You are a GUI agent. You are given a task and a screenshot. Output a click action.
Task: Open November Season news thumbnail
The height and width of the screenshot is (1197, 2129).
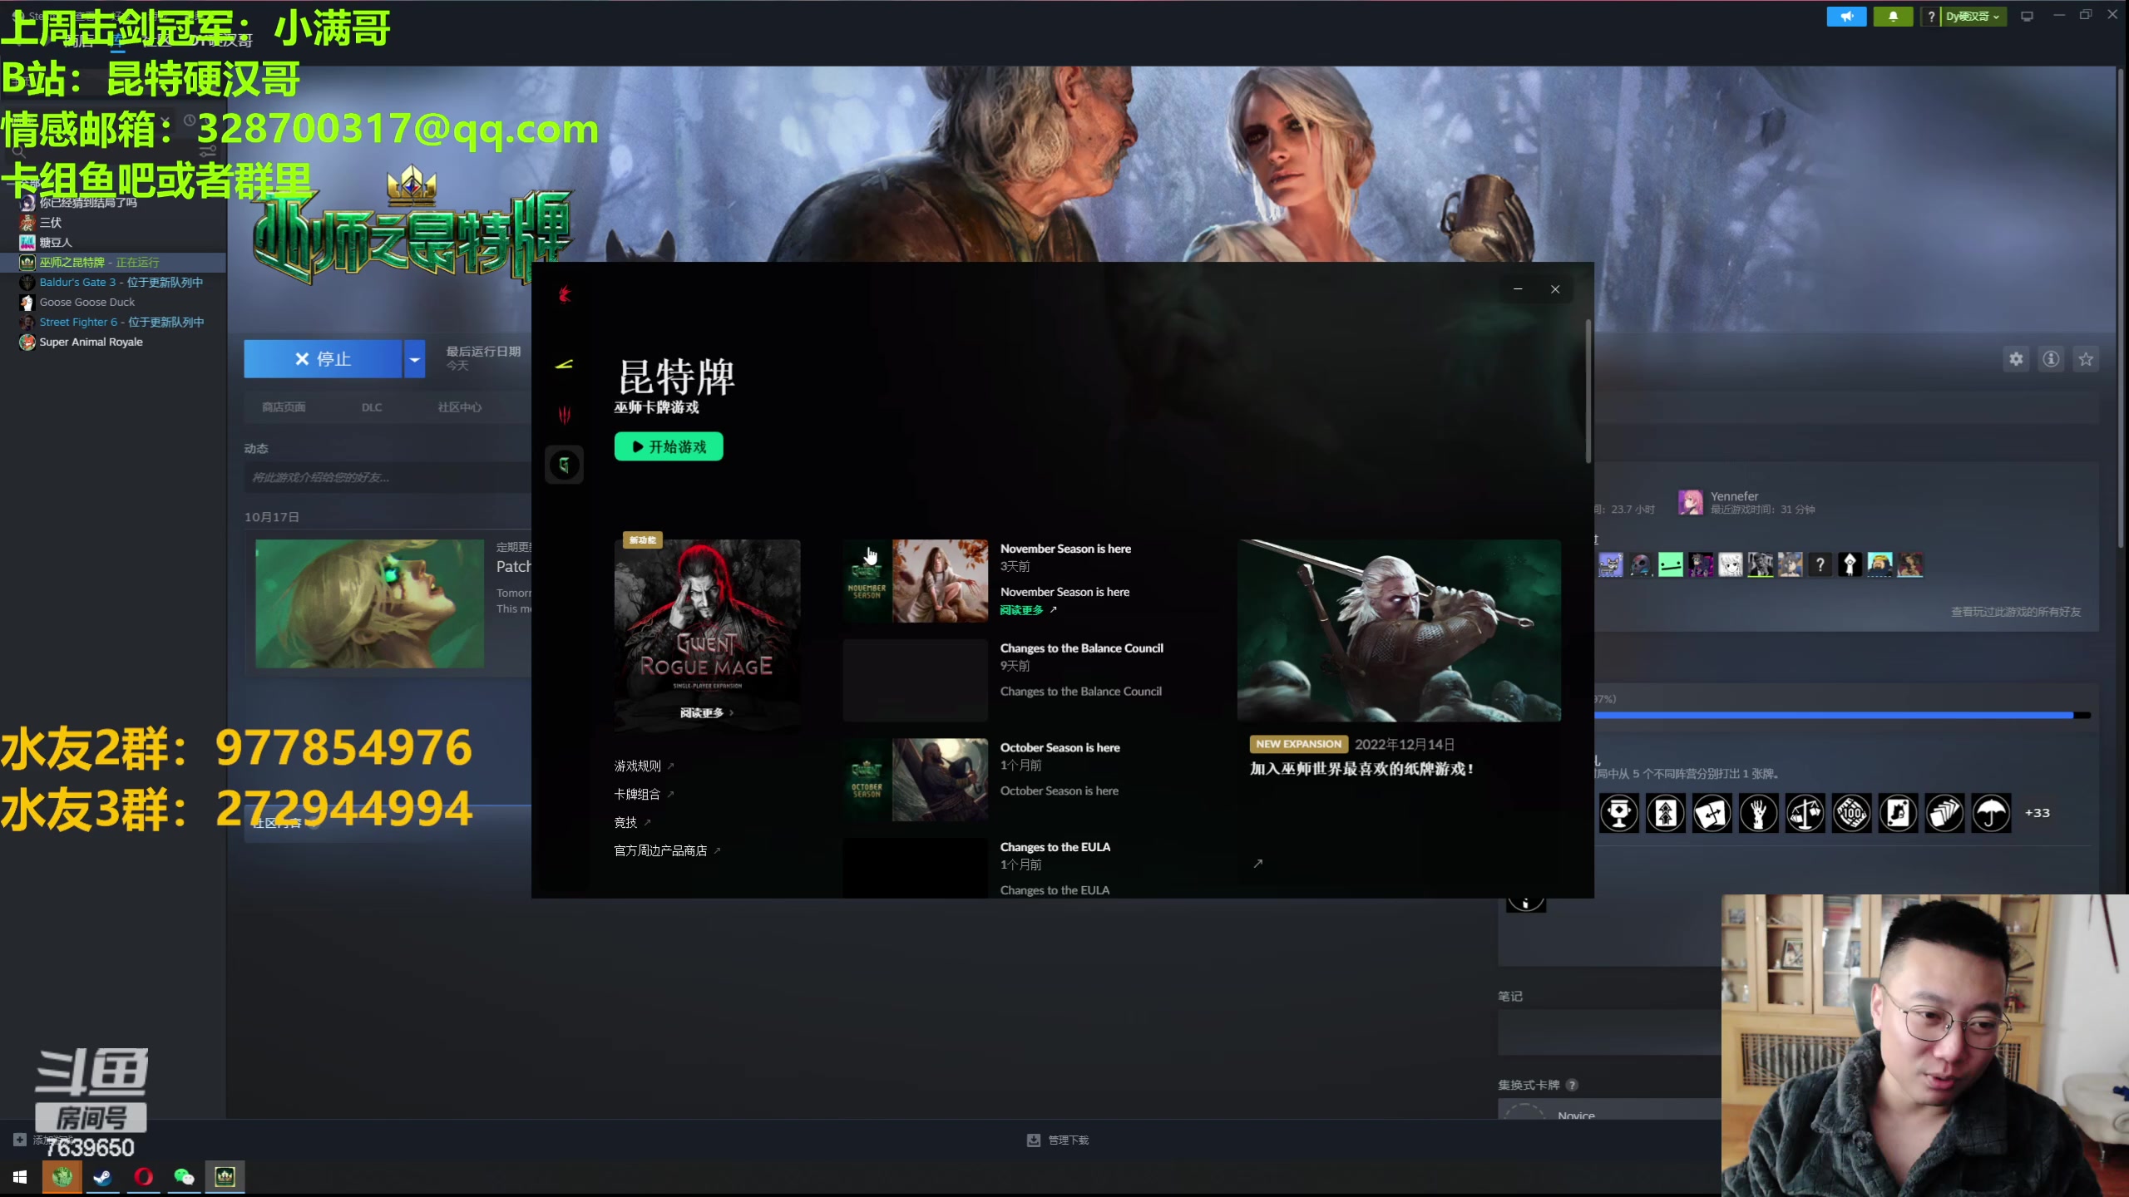coord(916,580)
